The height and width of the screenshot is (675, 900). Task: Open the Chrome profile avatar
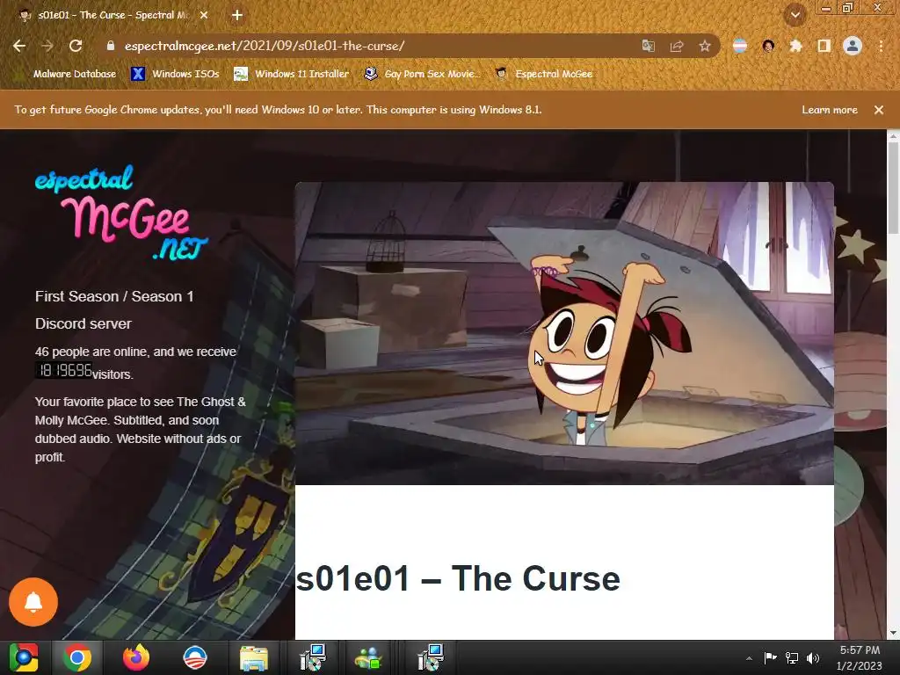coord(853,46)
